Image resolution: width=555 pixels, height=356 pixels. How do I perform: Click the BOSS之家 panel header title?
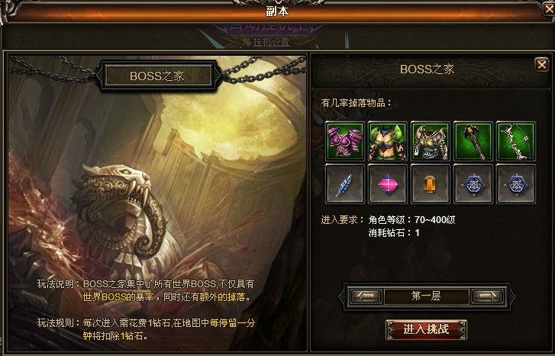427,69
